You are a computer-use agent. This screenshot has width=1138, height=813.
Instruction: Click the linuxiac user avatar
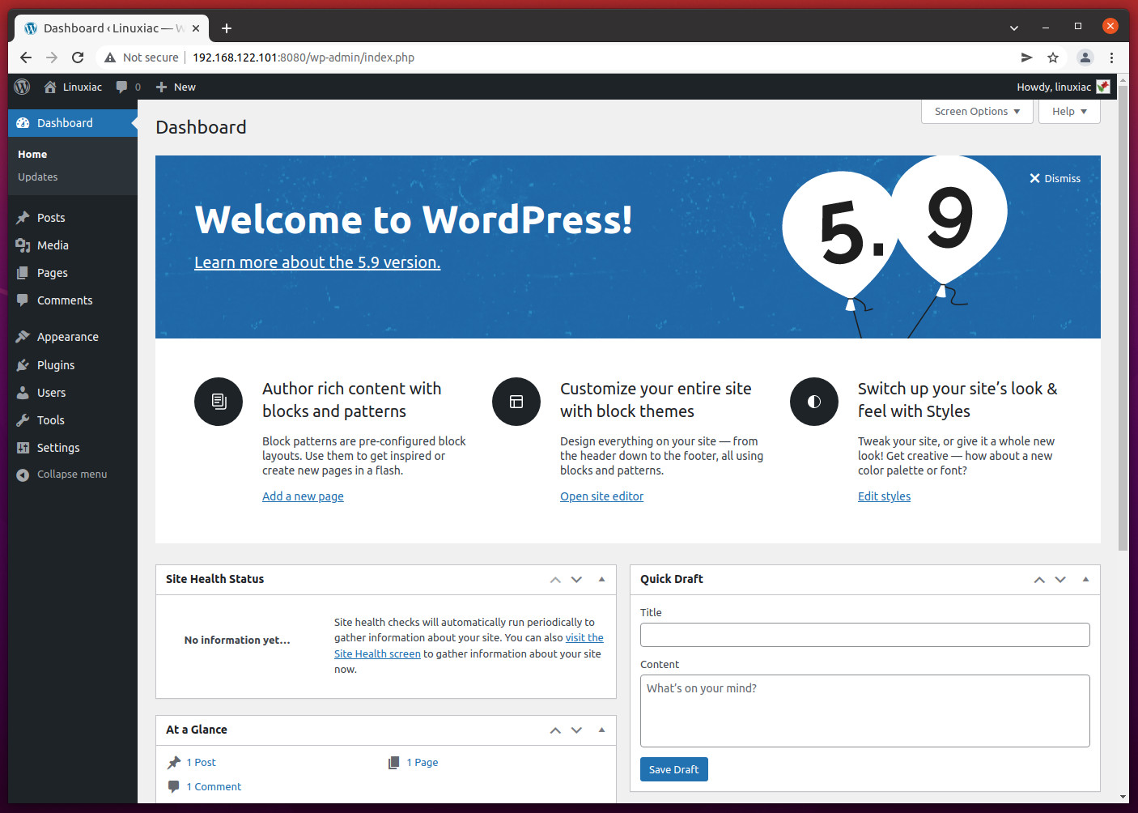pyautogui.click(x=1103, y=87)
